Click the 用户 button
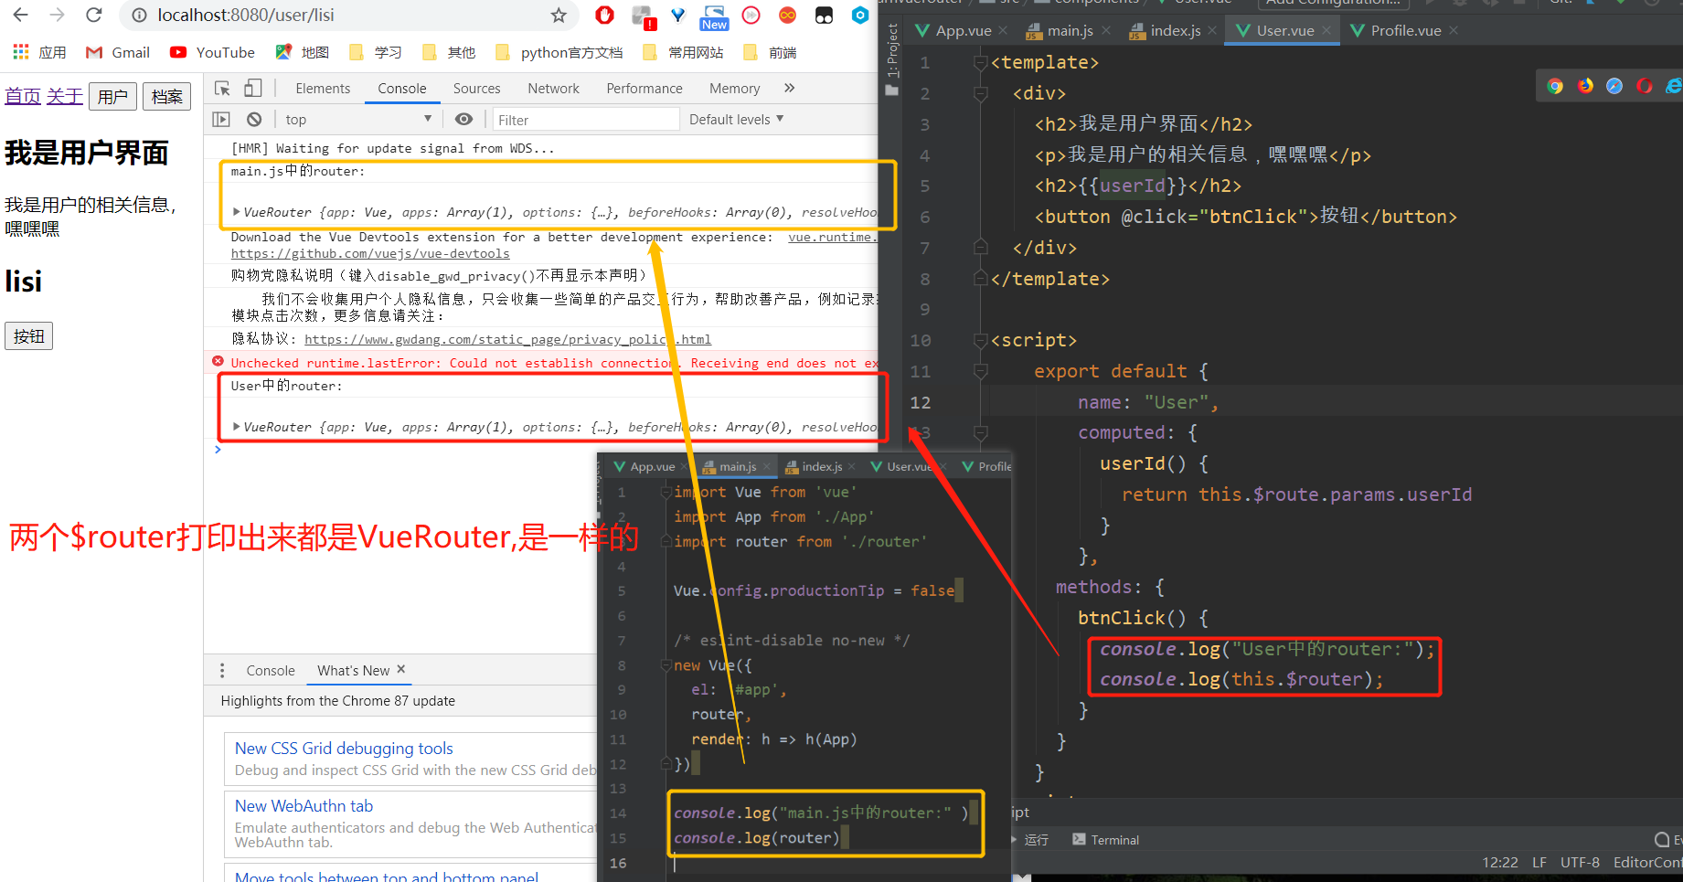The height and width of the screenshot is (882, 1683). point(112,96)
